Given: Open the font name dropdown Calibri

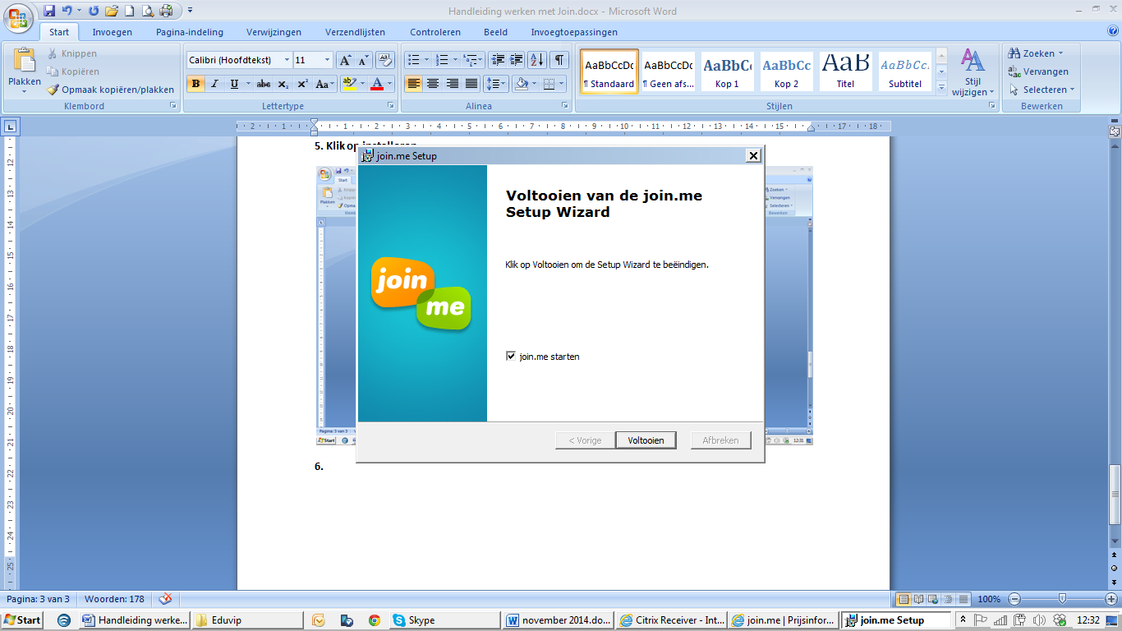Looking at the screenshot, I should [x=287, y=60].
